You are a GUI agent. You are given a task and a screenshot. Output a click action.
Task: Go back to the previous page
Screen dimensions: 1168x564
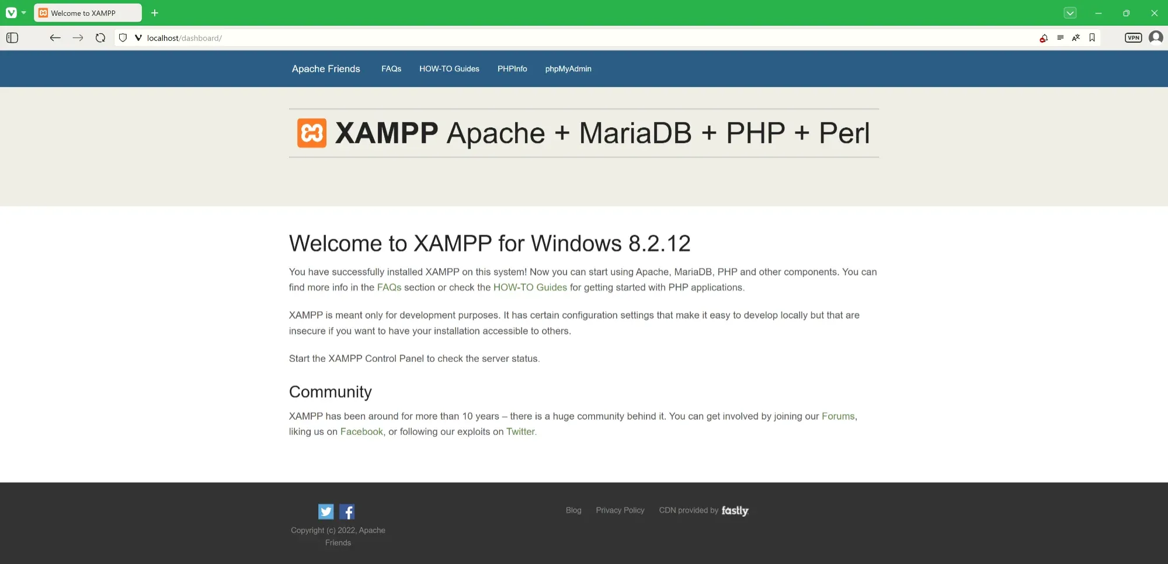(55, 38)
